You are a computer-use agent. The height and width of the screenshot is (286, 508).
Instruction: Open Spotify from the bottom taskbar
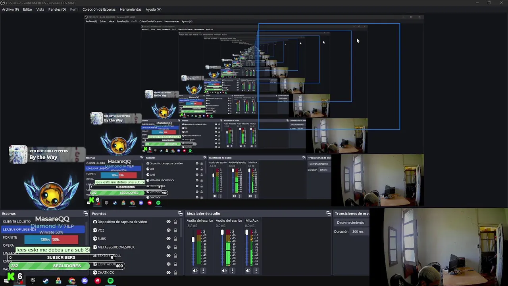point(110,281)
